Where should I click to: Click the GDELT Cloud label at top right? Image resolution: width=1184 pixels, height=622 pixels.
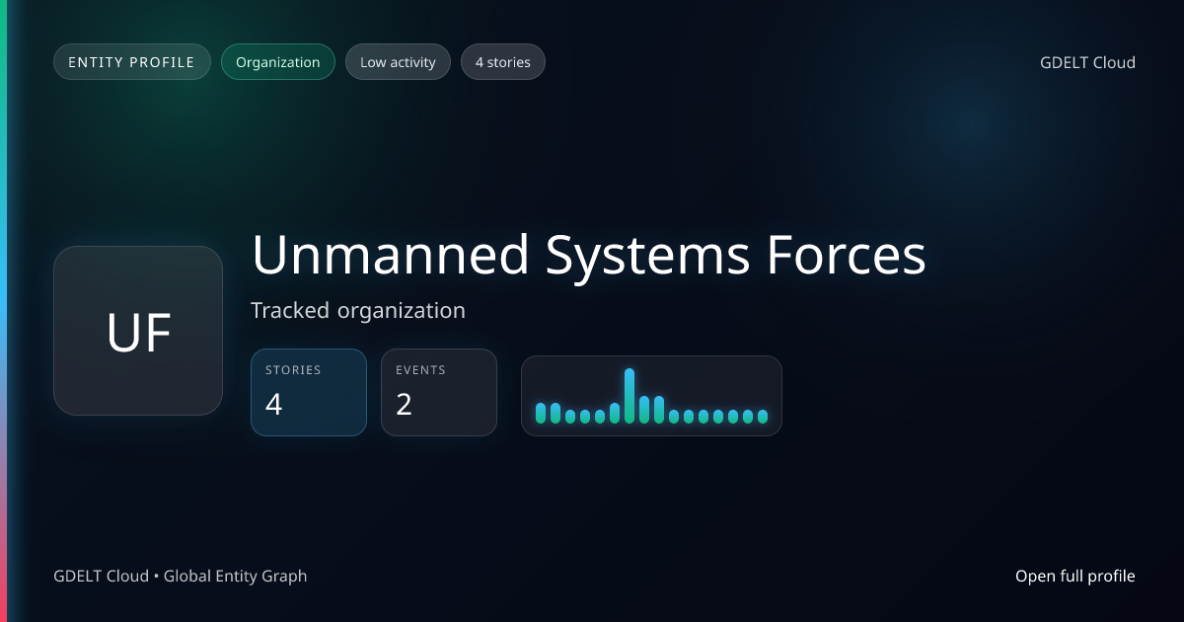1087,62
